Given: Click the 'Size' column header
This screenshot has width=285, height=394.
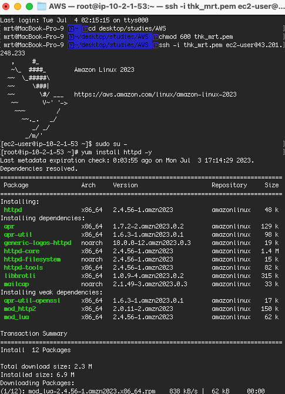Looking at the screenshot, I should [x=271, y=185].
